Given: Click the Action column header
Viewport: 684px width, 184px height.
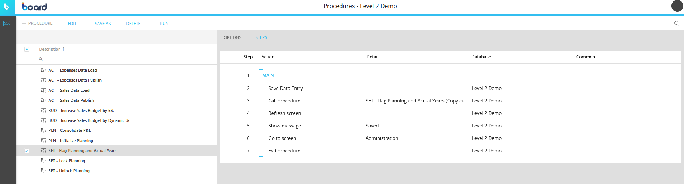Looking at the screenshot, I should click(x=268, y=57).
